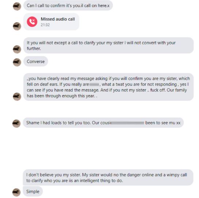
Task: Click the 'Can I call to confirm it's you' bubble
Action: pos(68,5)
